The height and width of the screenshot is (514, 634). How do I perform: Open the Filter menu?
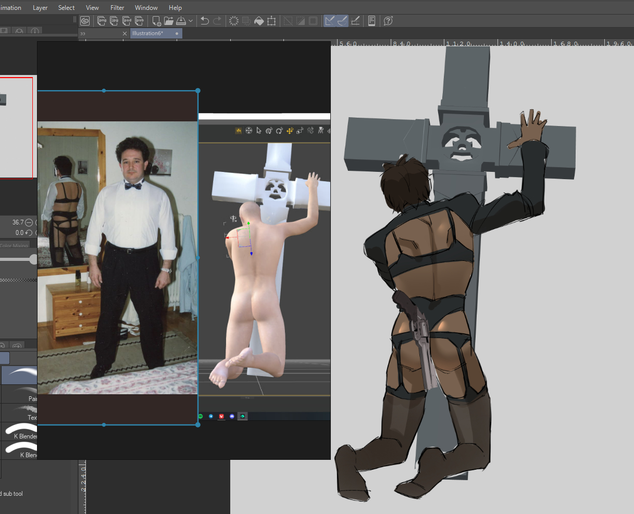[x=117, y=8]
